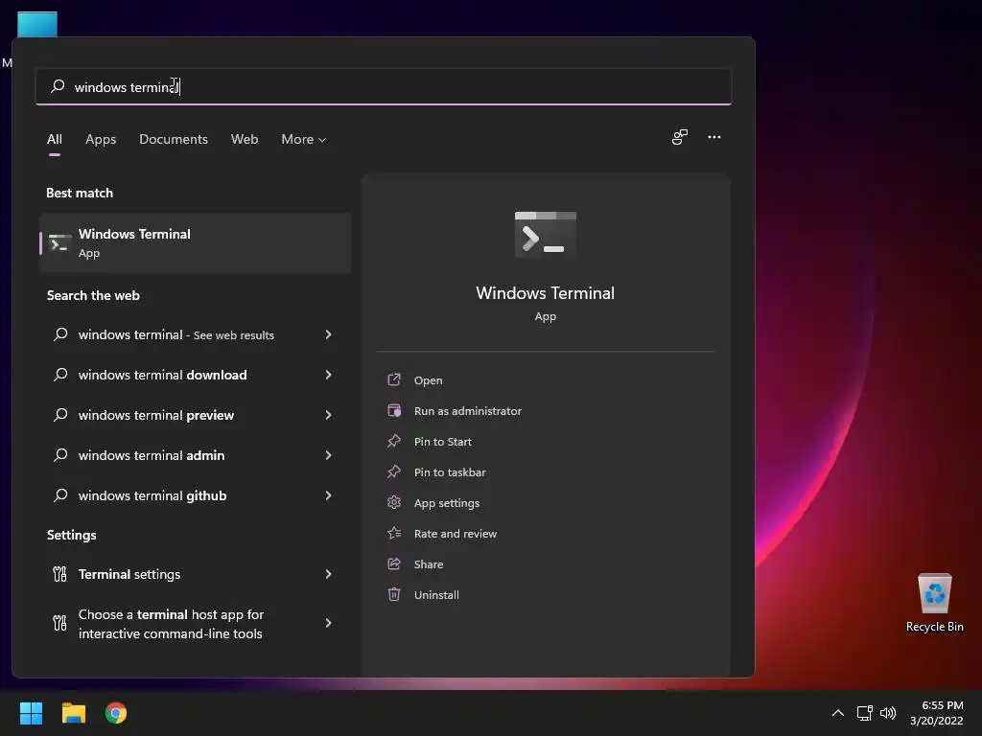Choose Rate and review
This screenshot has height=736, width=982.
point(456,534)
